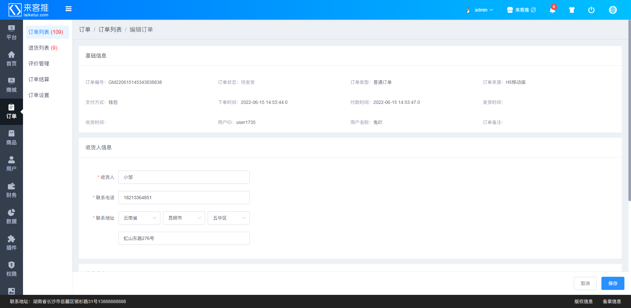Open 订单结算 submenu
Image resolution: width=631 pixels, height=308 pixels.
(x=47, y=80)
